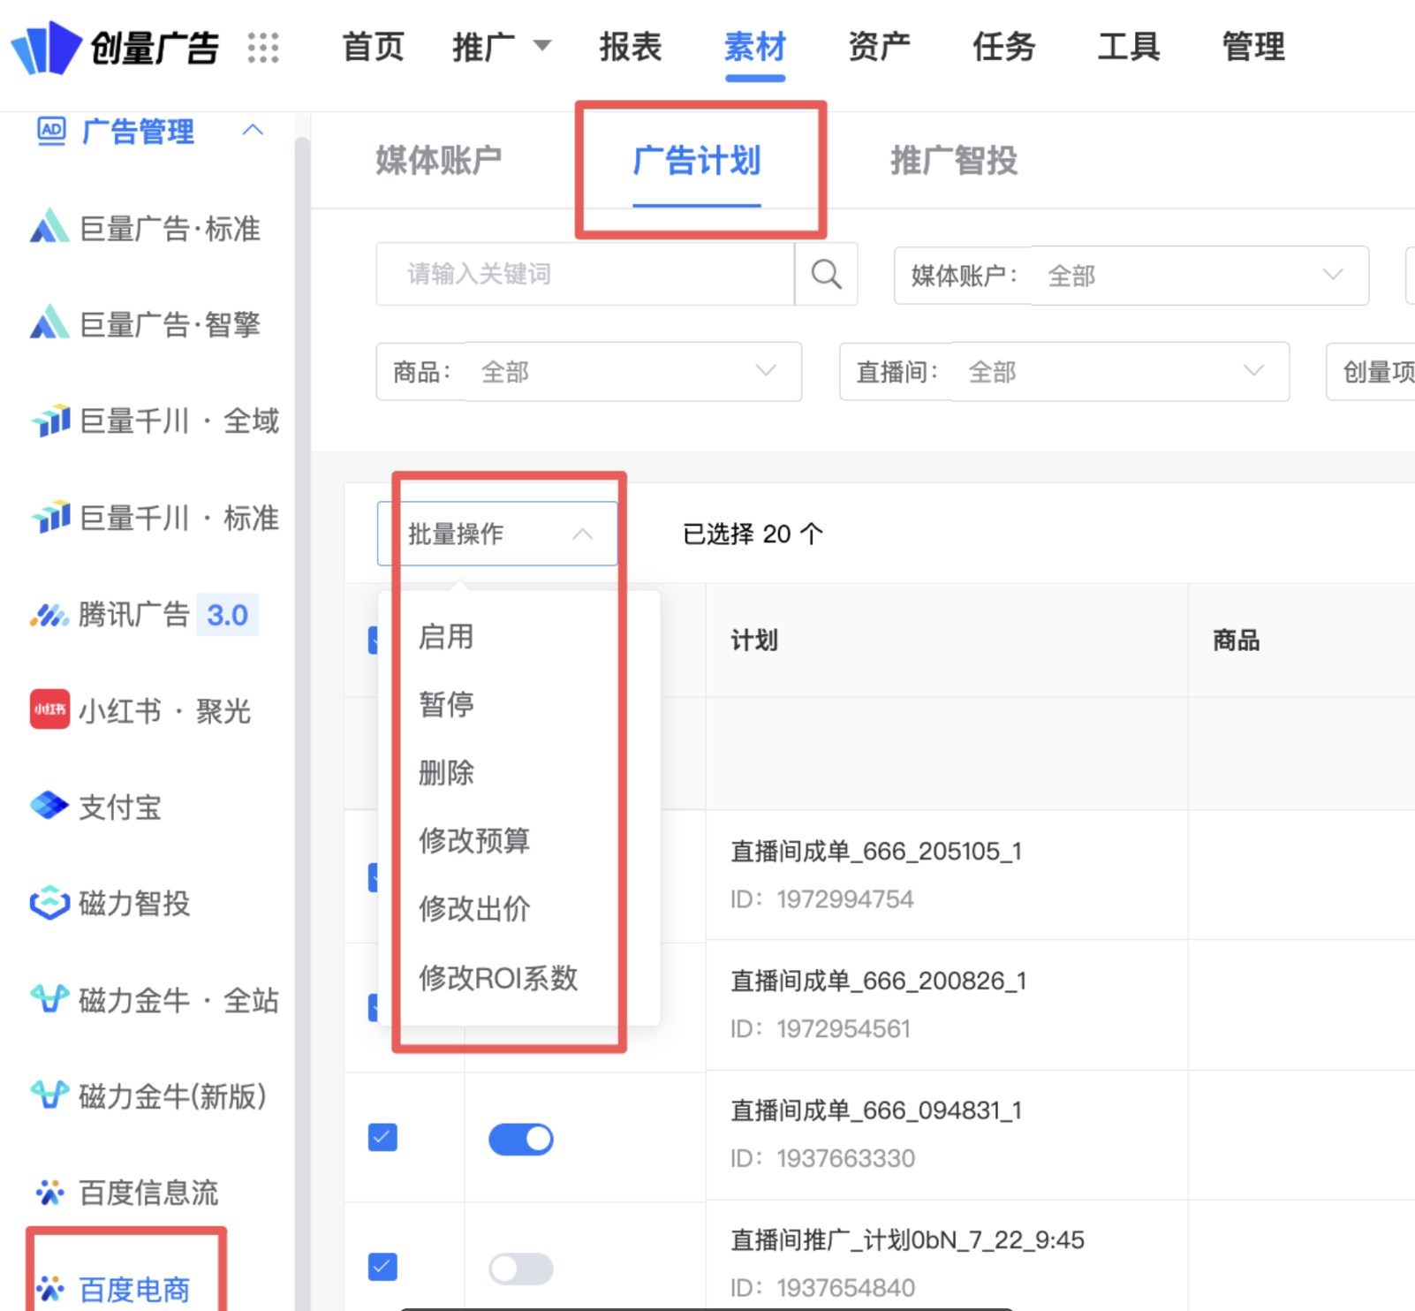Collapse the 批量操作 dropdown
This screenshot has height=1311, width=1415.
point(497,534)
